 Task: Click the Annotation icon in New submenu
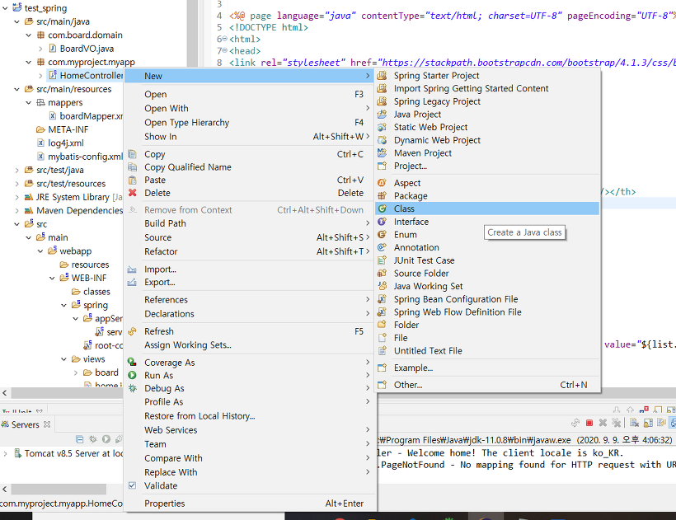(x=382, y=247)
